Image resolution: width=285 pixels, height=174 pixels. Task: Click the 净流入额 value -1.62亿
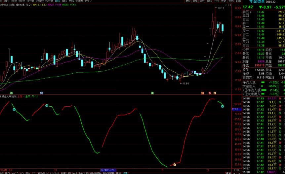click(x=274, y=82)
